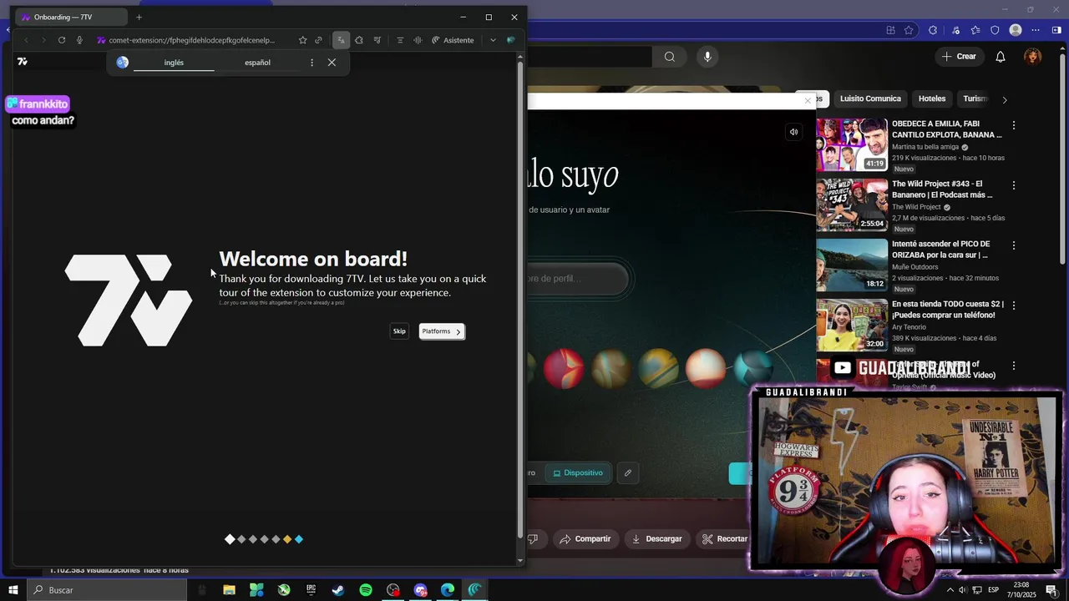
Task: Launch Steam from taskbar
Action: point(338,590)
